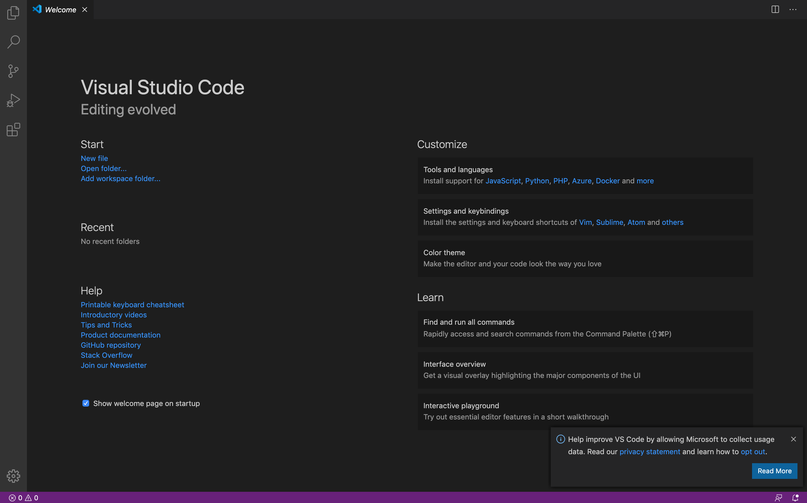This screenshot has width=807, height=503.
Task: Select the Welcome tab
Action: coord(60,10)
